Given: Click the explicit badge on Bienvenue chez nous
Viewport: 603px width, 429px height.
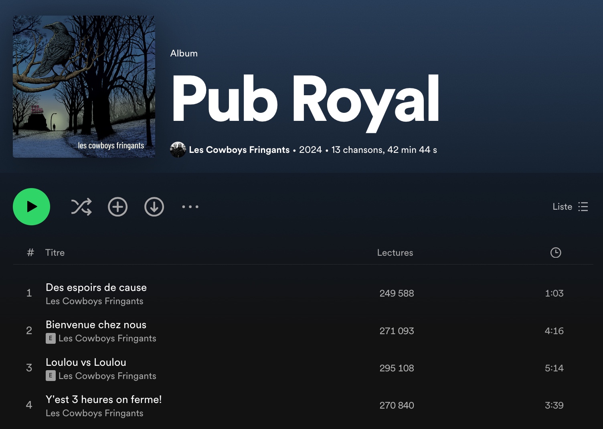Looking at the screenshot, I should [51, 338].
